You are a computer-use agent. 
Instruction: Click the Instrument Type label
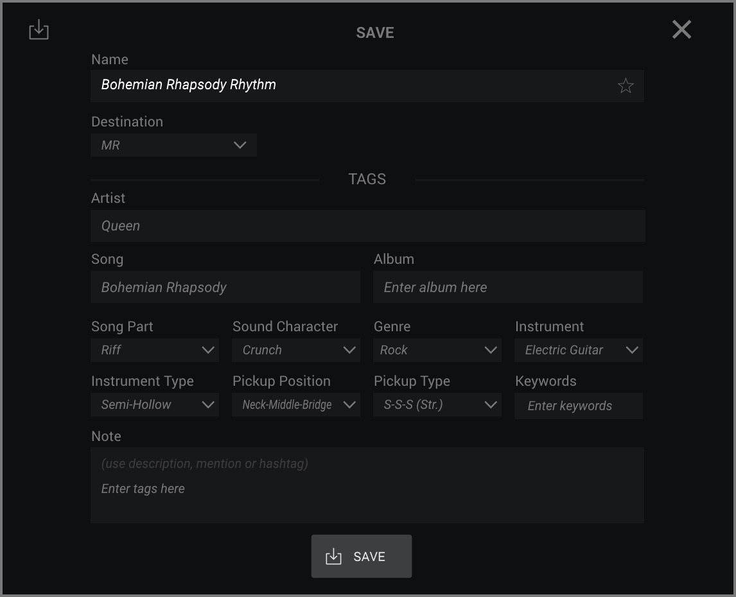[142, 381]
